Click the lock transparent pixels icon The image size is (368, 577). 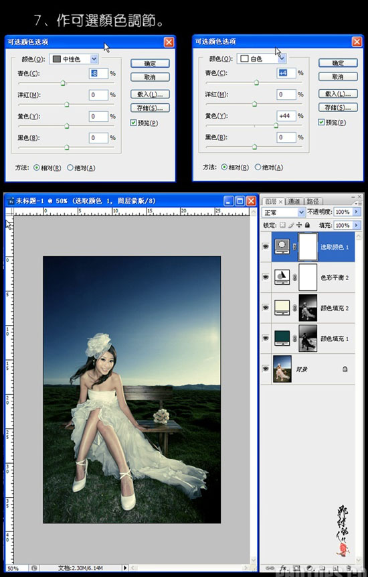coord(282,225)
